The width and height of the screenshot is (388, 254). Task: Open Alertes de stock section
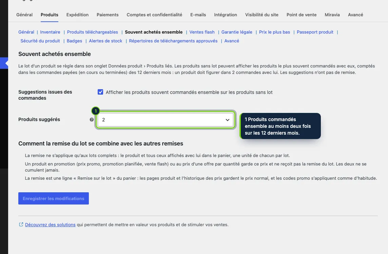pos(106,41)
